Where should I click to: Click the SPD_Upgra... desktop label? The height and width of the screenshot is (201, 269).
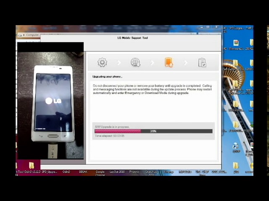click(50, 172)
